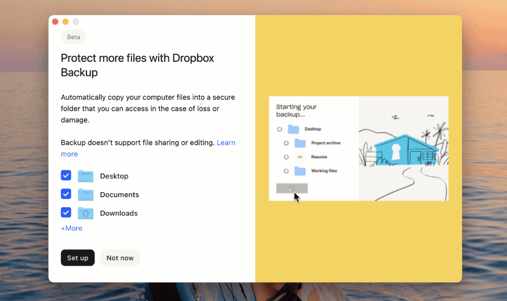507x301 pixels.
Task: Click the Downloads folder icon
Action: click(x=86, y=213)
